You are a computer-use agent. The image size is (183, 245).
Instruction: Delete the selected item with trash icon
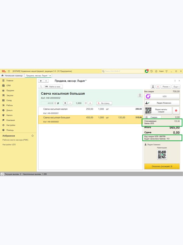[140, 95]
